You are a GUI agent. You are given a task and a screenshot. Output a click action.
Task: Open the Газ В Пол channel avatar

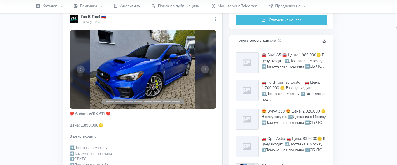click(x=74, y=19)
